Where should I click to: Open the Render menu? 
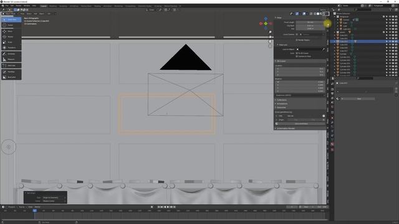[x=19, y=6]
